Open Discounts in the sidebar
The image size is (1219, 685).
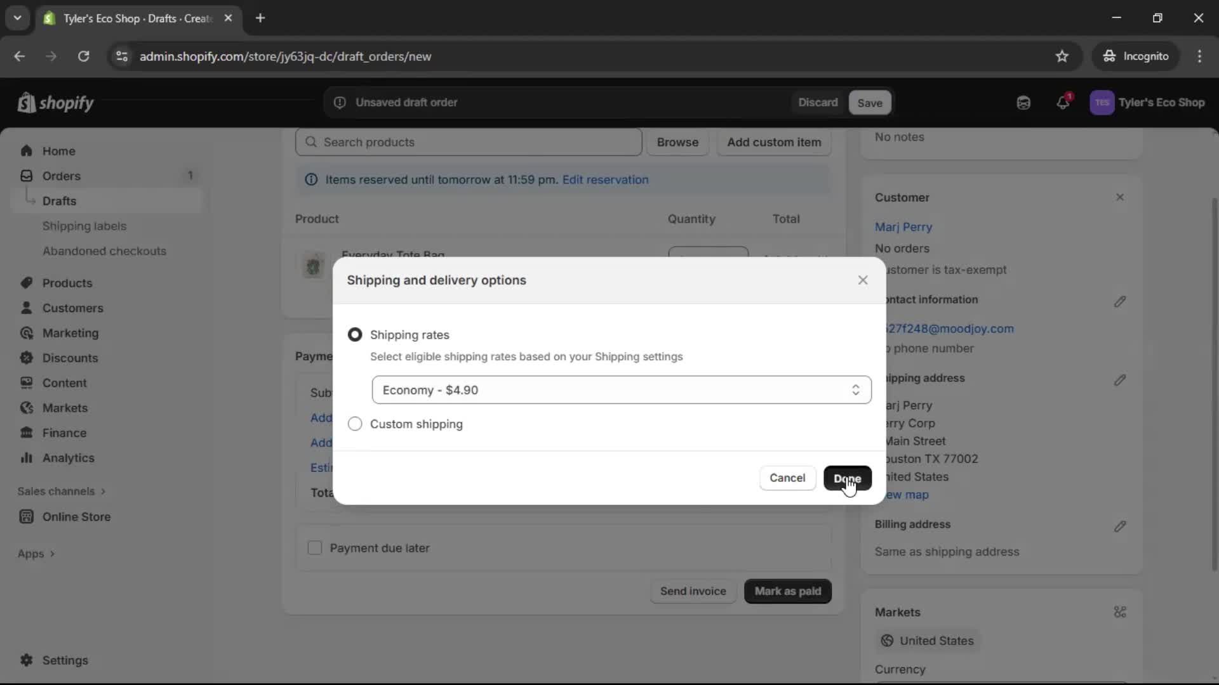pos(70,358)
